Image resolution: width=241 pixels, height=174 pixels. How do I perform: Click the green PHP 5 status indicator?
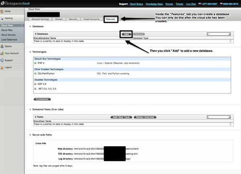pyautogui.click(x=35, y=63)
